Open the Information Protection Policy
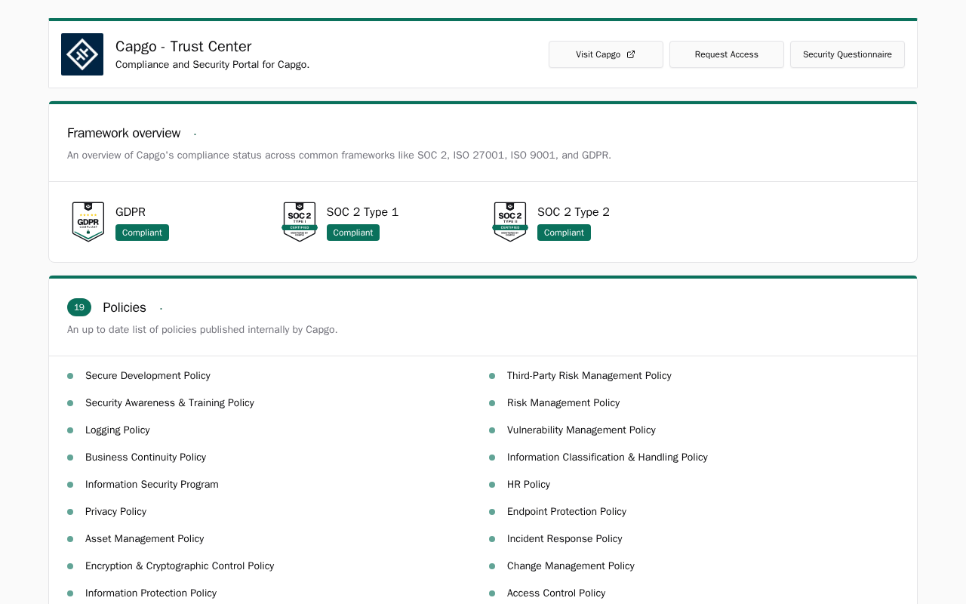Image resolution: width=966 pixels, height=604 pixels. (151, 593)
